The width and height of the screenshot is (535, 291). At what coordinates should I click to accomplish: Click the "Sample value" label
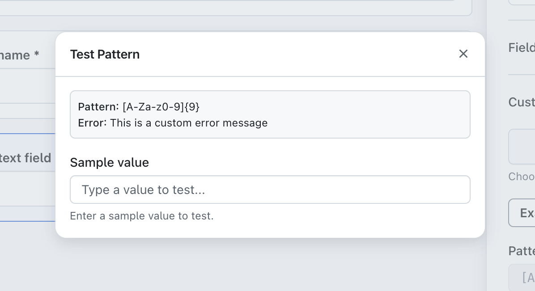pyautogui.click(x=109, y=163)
